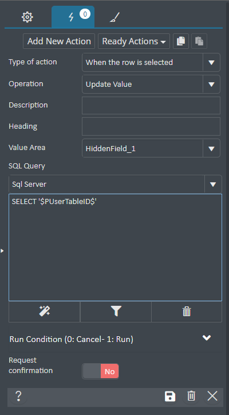Click the Type of action label
This screenshot has width=229, height=415.
[33, 62]
